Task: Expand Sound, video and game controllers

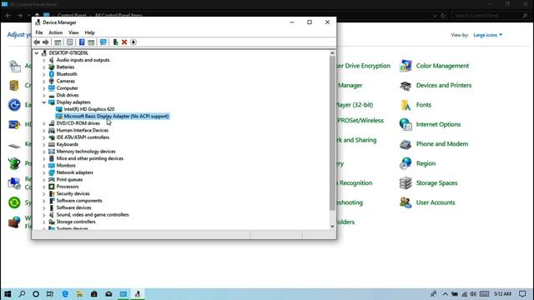Action: click(x=44, y=215)
